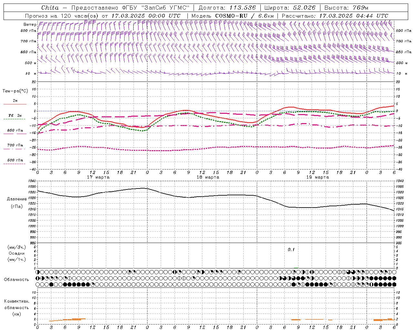413x330 pixels.
Task: Click the dashed legend line under Td 2м
Action: click(x=14, y=119)
